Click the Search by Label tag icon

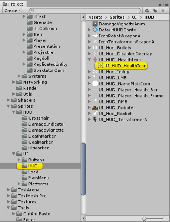coord(155,10)
